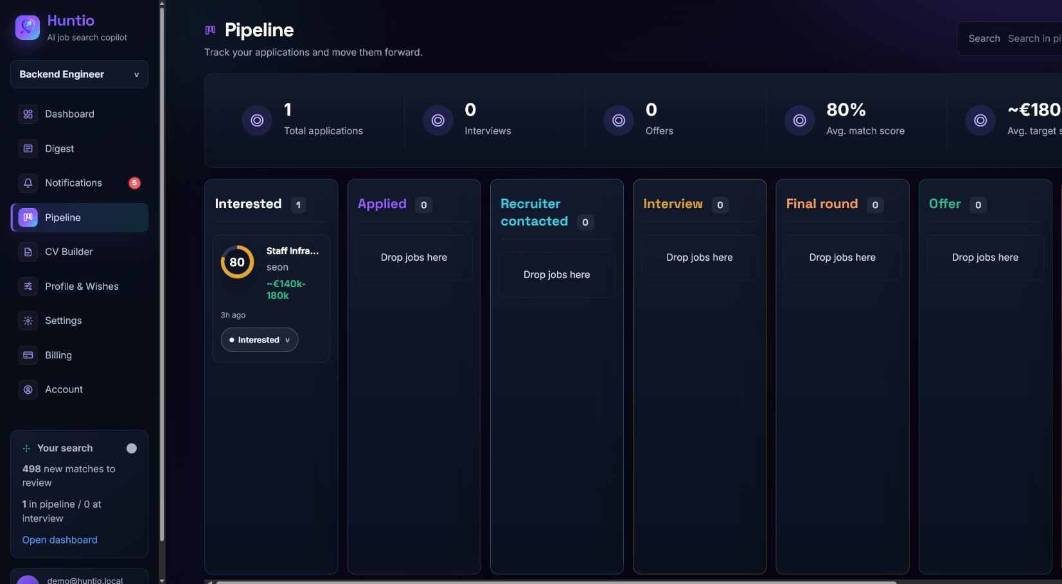Viewport: 1062px width, 584px height.
Task: Open CV Builder document icon
Action: [x=28, y=252]
